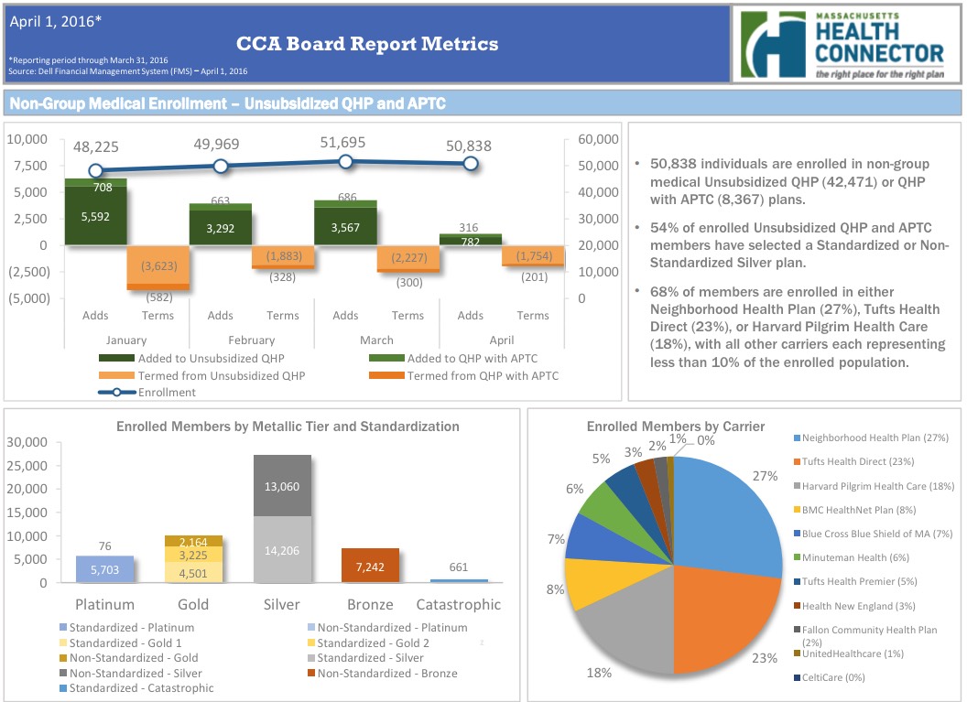Click the Termed from QHP with APTC legend swatch
Image resolution: width=967 pixels, height=702 pixels.
pos(386,376)
